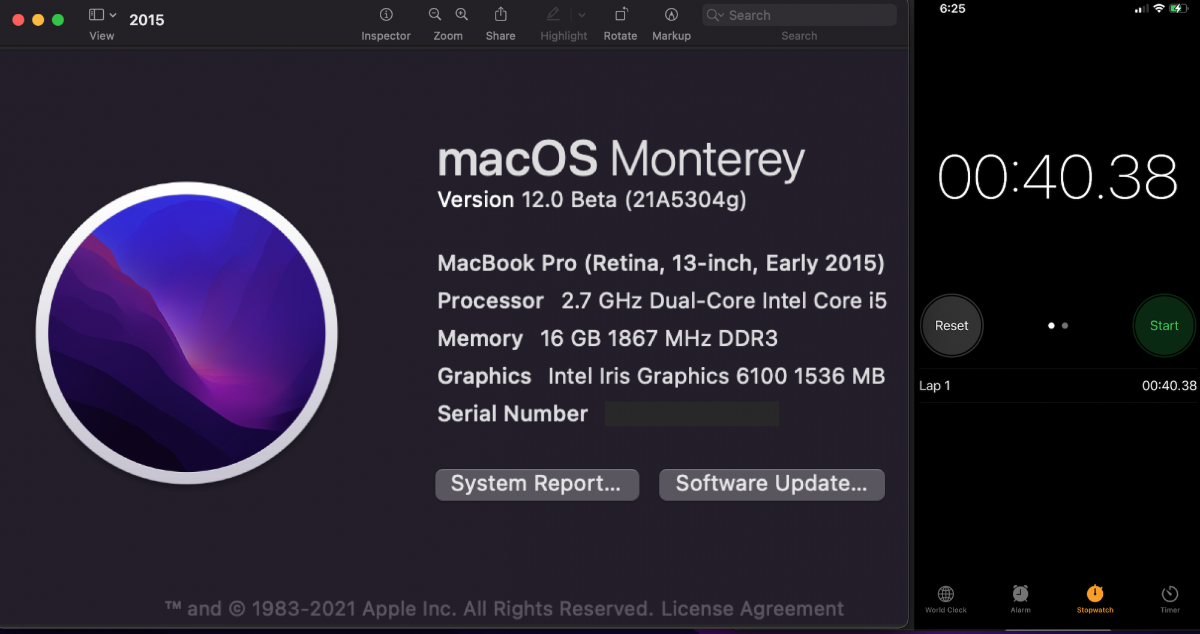This screenshot has width=1200, height=634.
Task: Maximize the Preview window with green button
Action: (58, 20)
